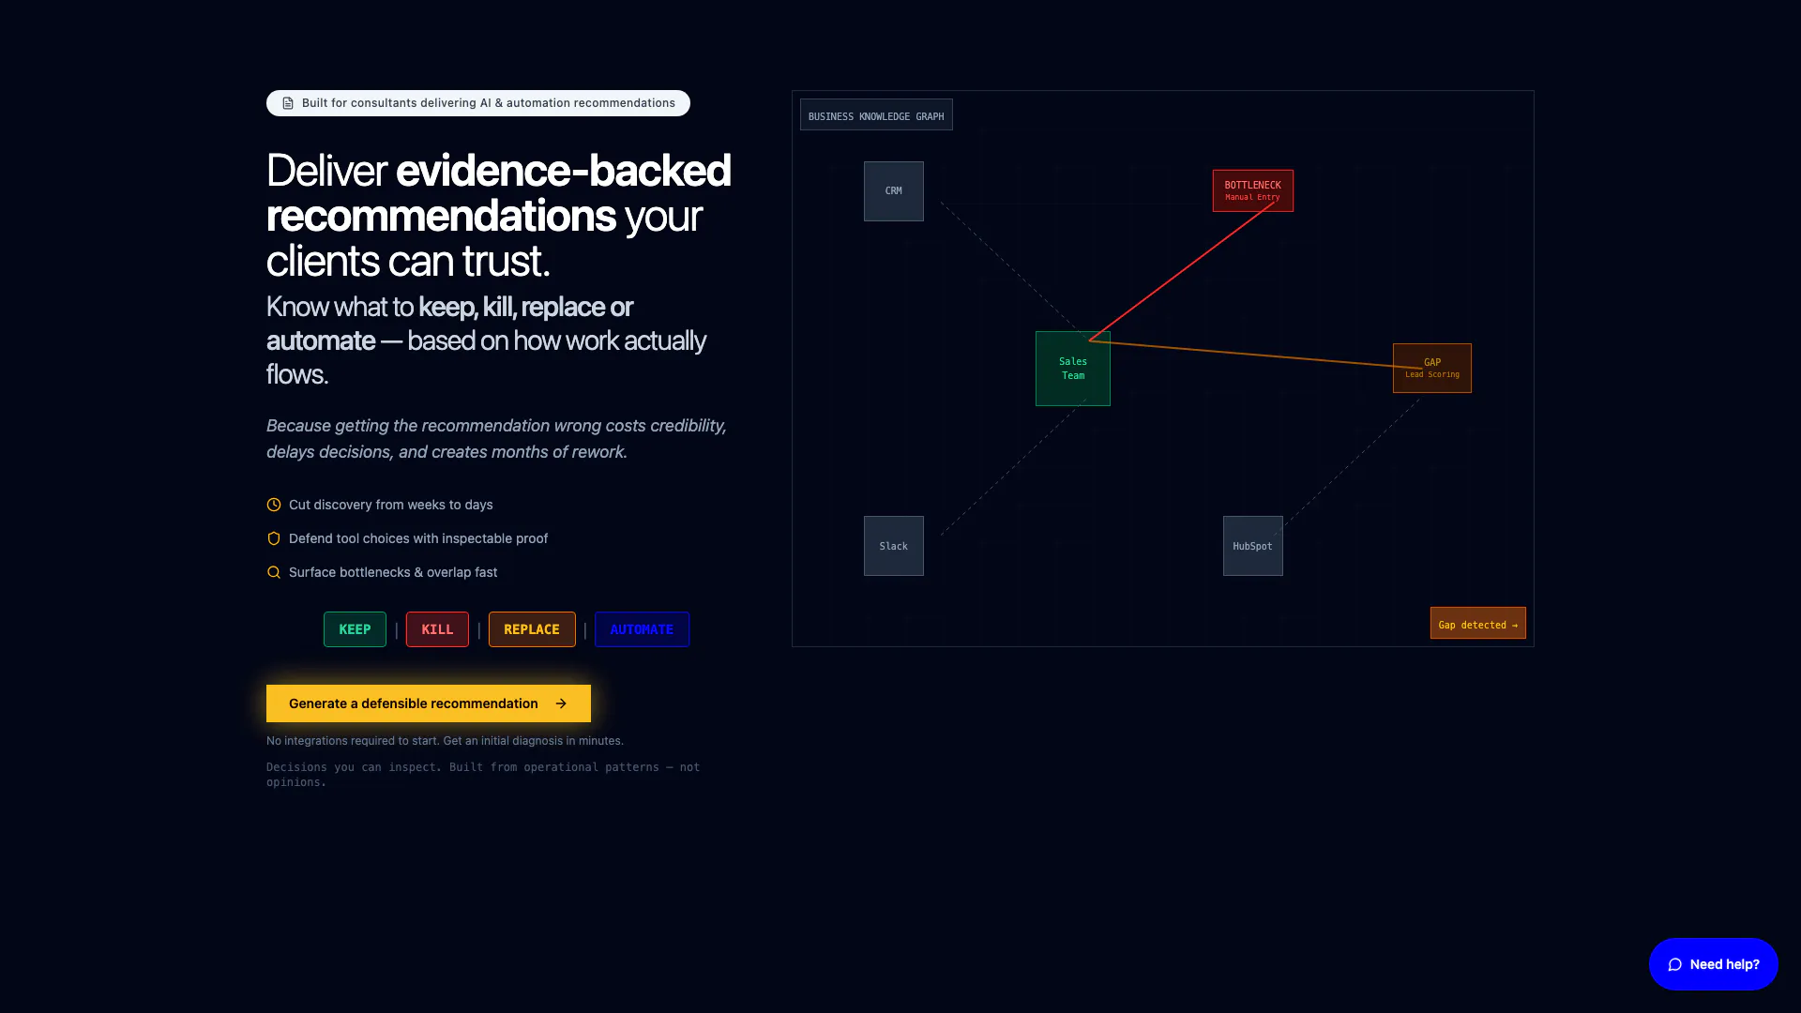Click the arrow icon on the Generate button
Viewport: 1801px width, 1013px height.
point(561,703)
